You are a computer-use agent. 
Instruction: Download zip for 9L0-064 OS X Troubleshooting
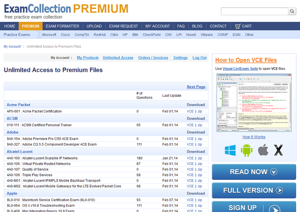pos(200,206)
